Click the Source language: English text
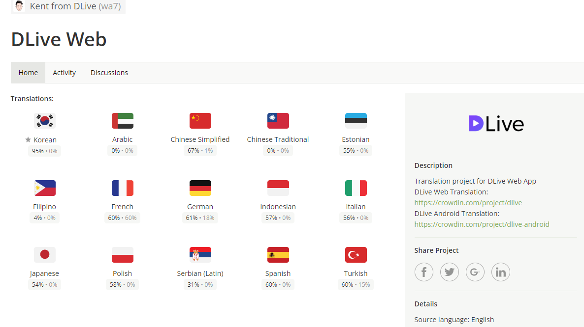Image resolution: width=584 pixels, height=327 pixels. (x=454, y=320)
